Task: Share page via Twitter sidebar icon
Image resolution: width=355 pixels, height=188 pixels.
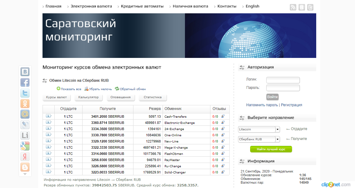Action: [25, 93]
